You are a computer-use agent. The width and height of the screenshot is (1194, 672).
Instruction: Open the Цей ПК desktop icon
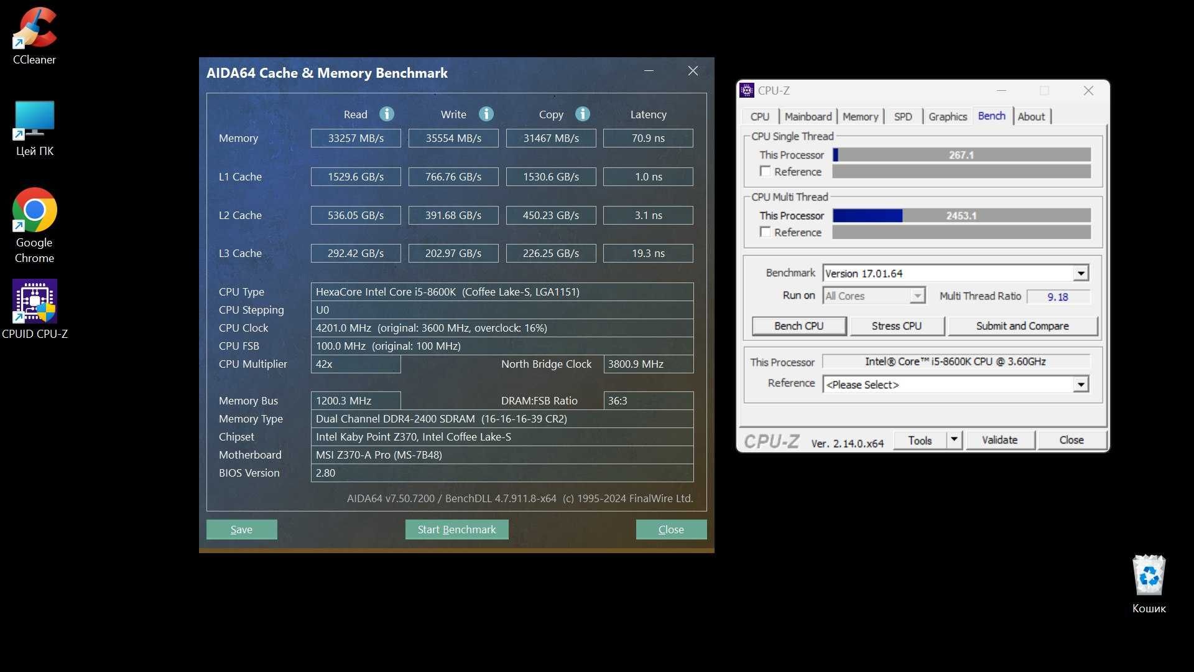point(35,128)
